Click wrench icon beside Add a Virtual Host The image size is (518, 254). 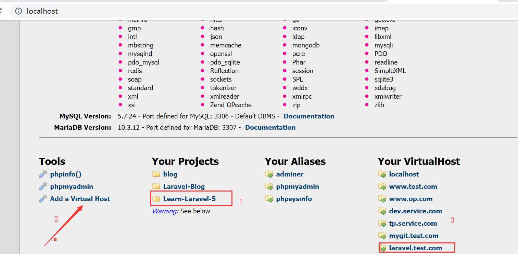click(43, 199)
